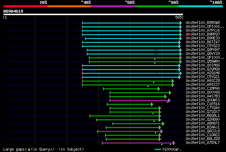226x152 pixels.
Task: Select the UniRef100_Q00V66 label
Action: (203, 93)
